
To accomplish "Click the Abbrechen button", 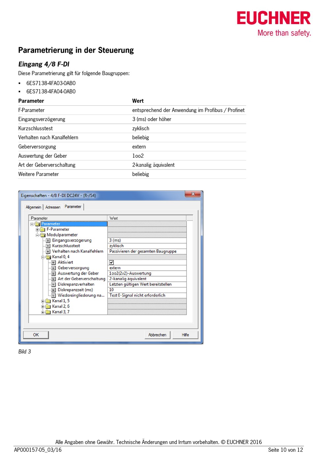I will coord(157,335).
